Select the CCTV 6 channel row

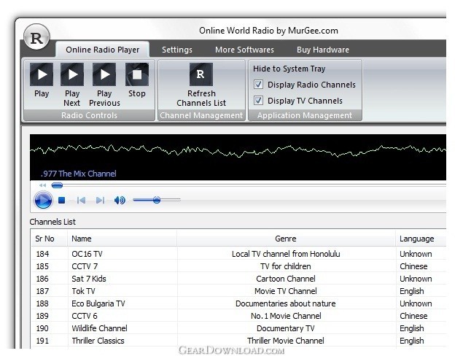coord(238,316)
